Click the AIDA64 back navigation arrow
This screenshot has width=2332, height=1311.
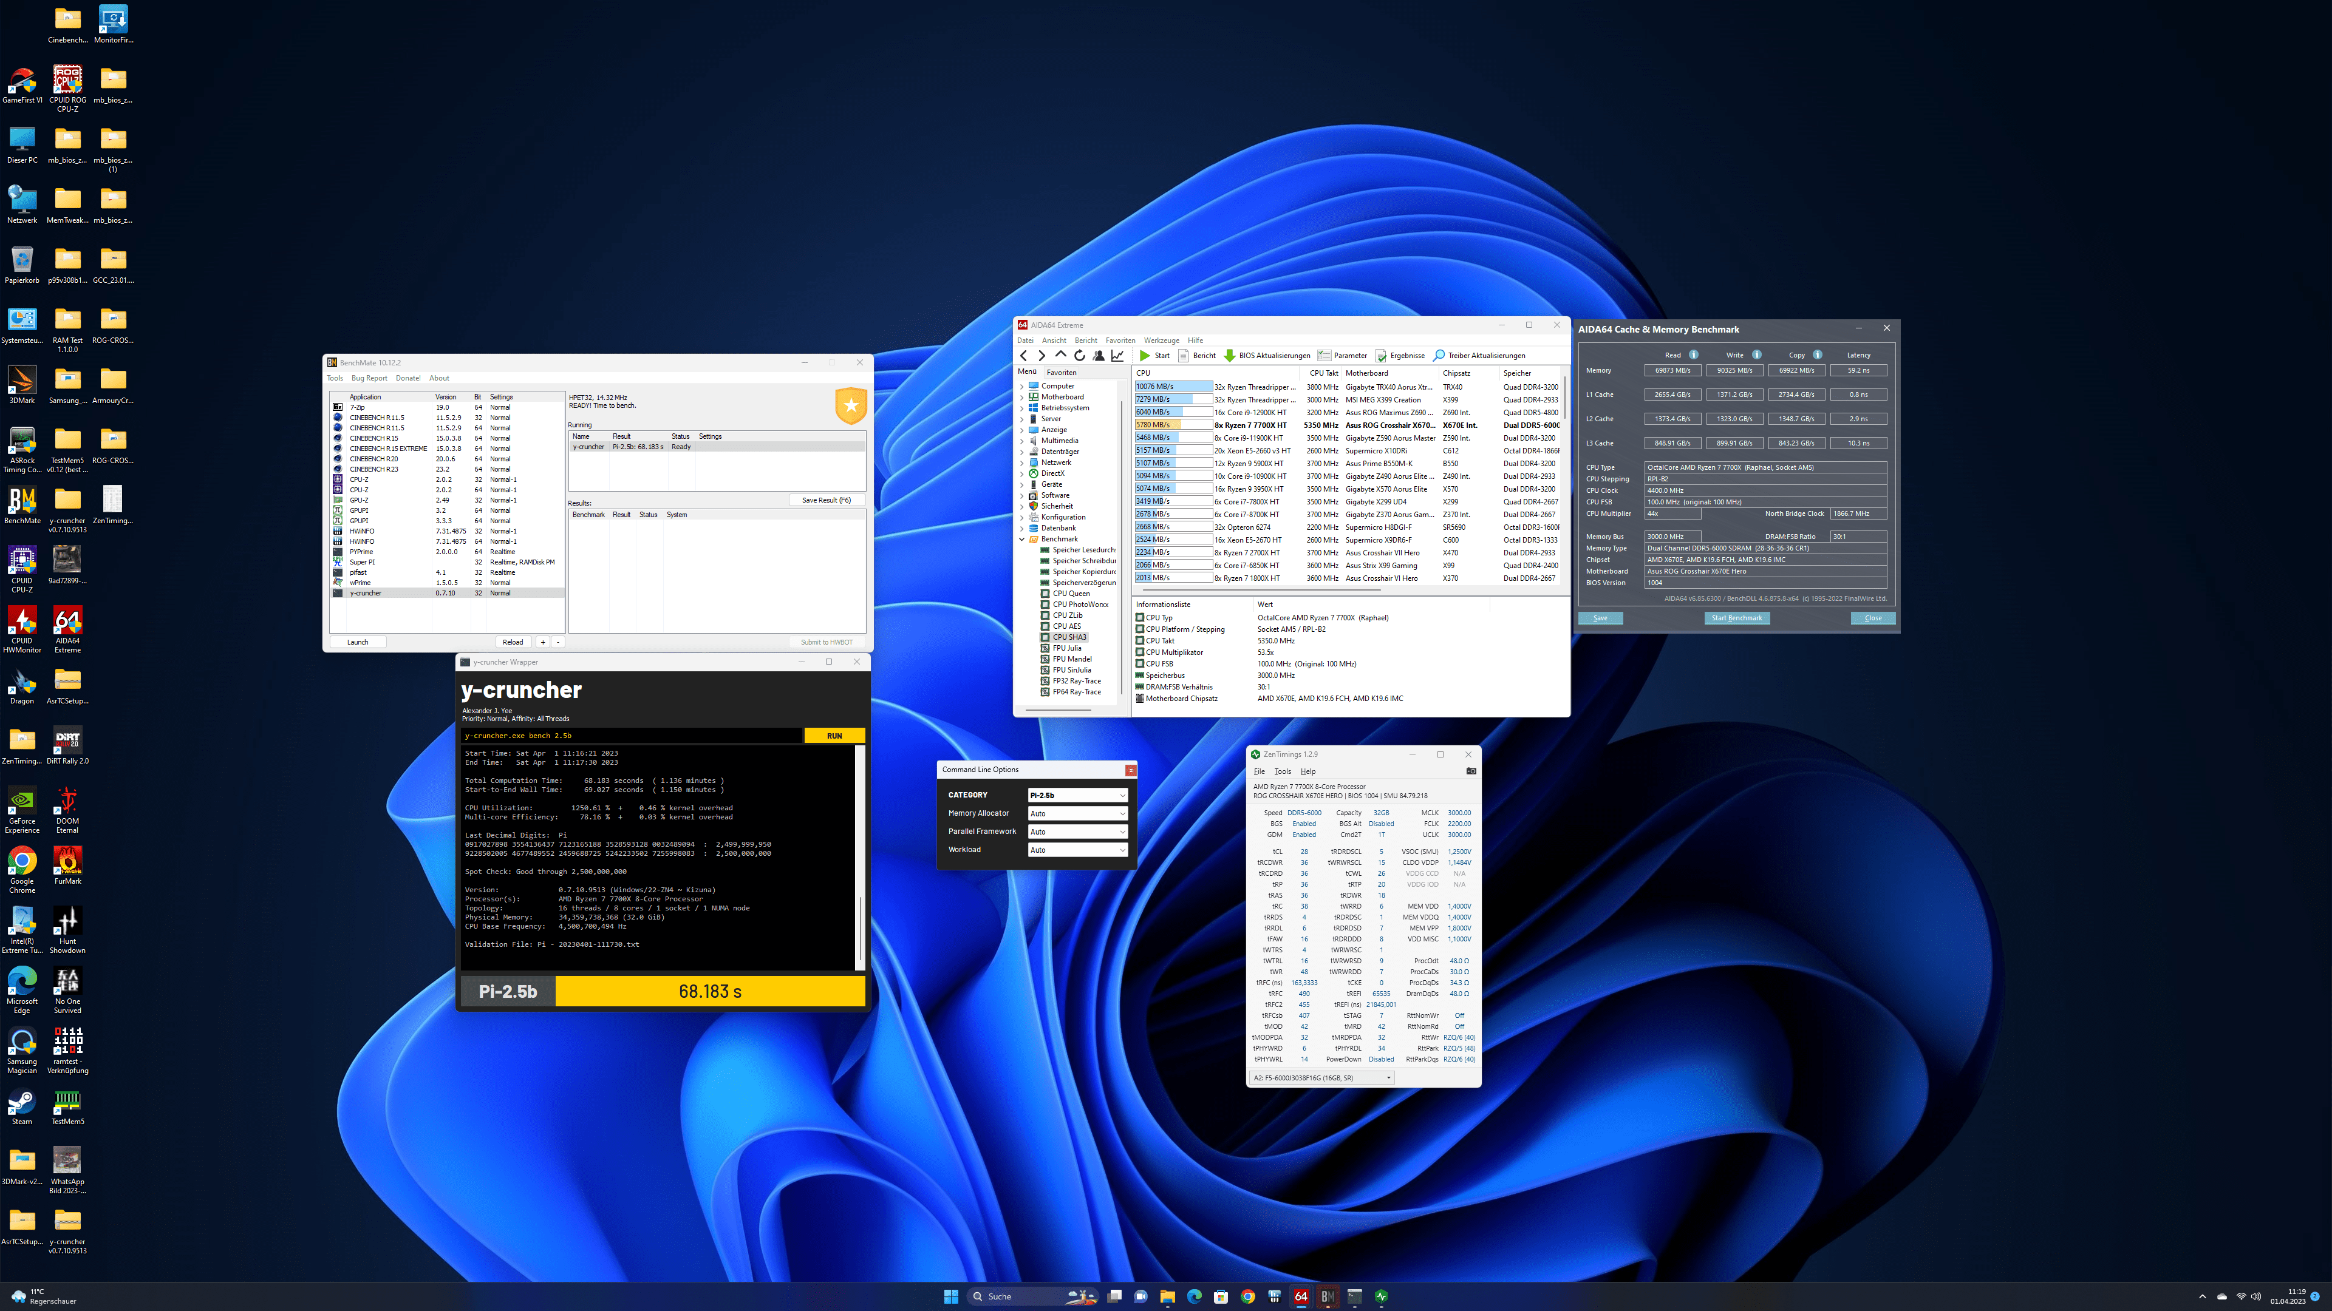(1024, 356)
